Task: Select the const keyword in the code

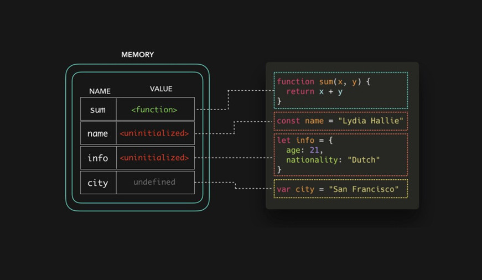Action: coord(288,121)
